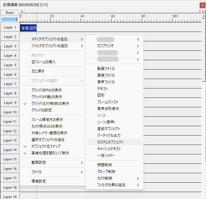206x199 pixels.
Task: Open グリッドの設定
Action: 54,110
